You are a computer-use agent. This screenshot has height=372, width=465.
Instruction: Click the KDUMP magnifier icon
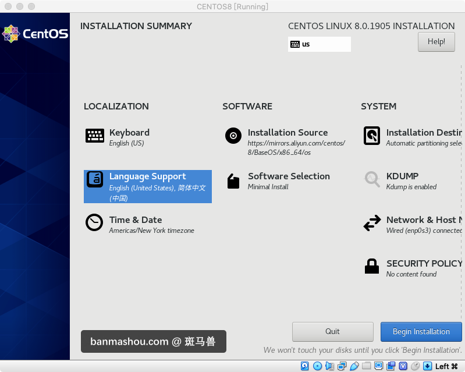coord(372,179)
